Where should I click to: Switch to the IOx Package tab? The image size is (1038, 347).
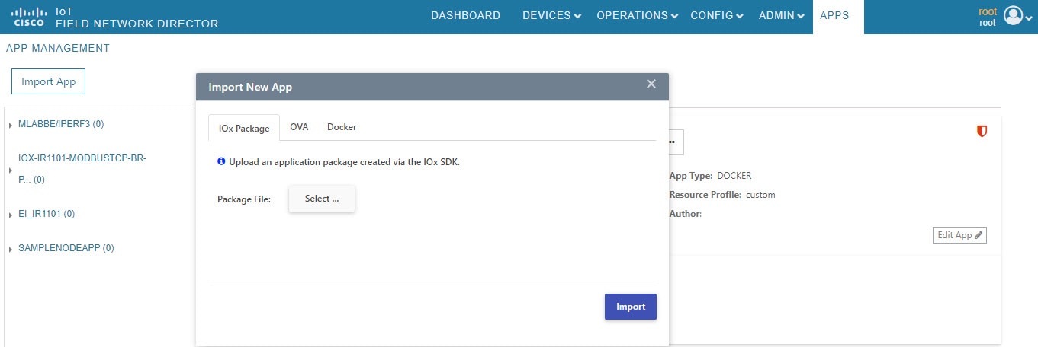[244, 128]
